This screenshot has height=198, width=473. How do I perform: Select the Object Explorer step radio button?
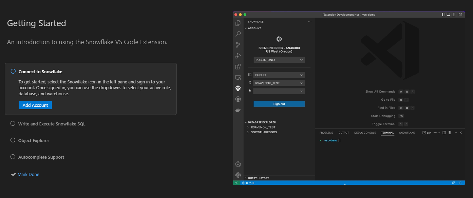(13, 140)
